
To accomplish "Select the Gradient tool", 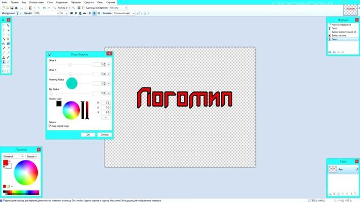I will 8,44.
